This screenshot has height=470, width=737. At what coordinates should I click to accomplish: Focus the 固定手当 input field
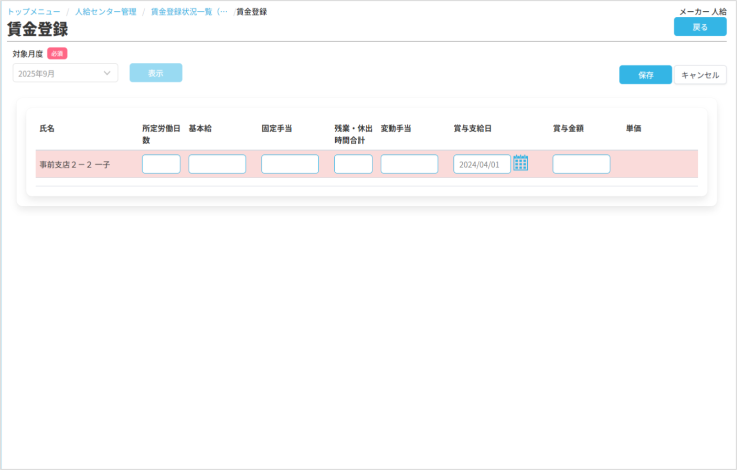pyautogui.click(x=290, y=164)
